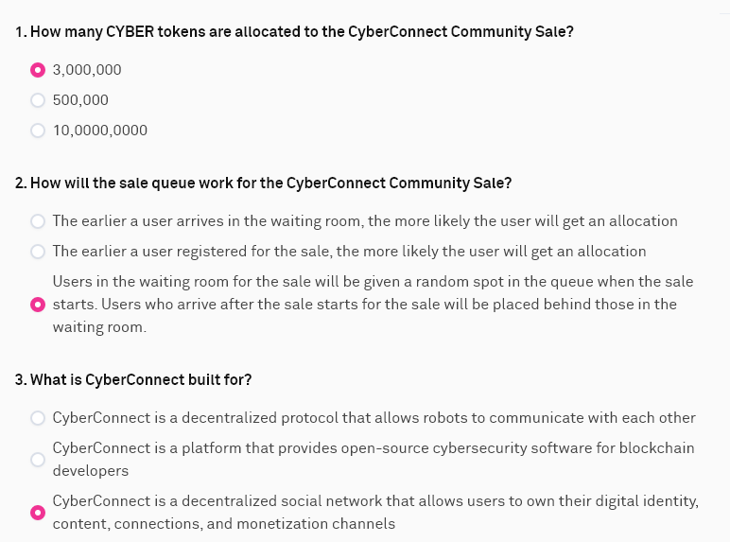Screen dimensions: 730x542
Task: Select the 3,000,000 radio button
Action: coord(38,70)
